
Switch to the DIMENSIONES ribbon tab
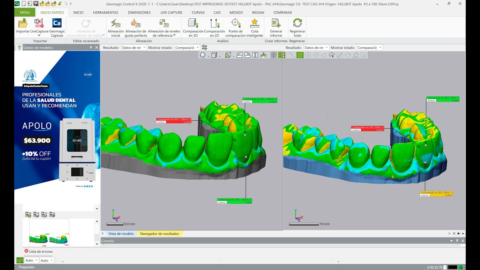(x=139, y=12)
